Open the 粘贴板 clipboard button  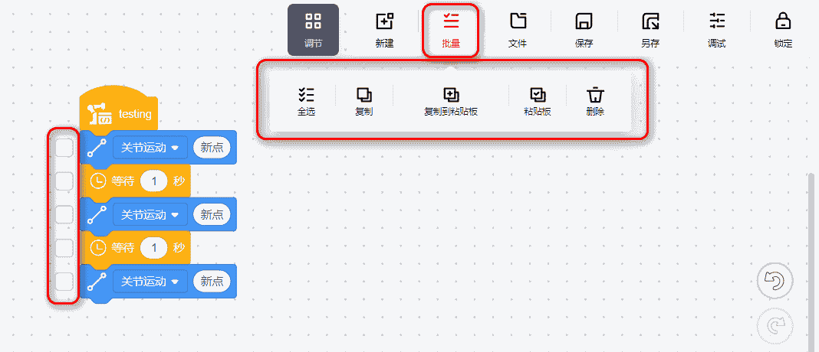[x=538, y=101]
